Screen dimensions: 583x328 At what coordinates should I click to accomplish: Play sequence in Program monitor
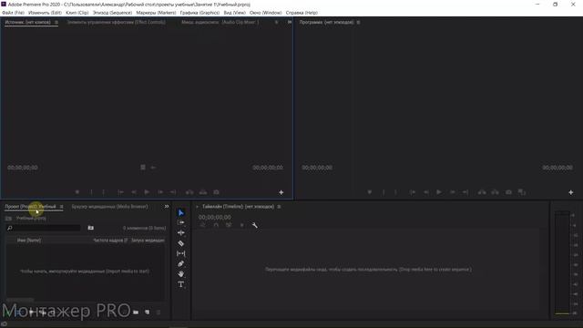pyautogui.click(x=439, y=192)
